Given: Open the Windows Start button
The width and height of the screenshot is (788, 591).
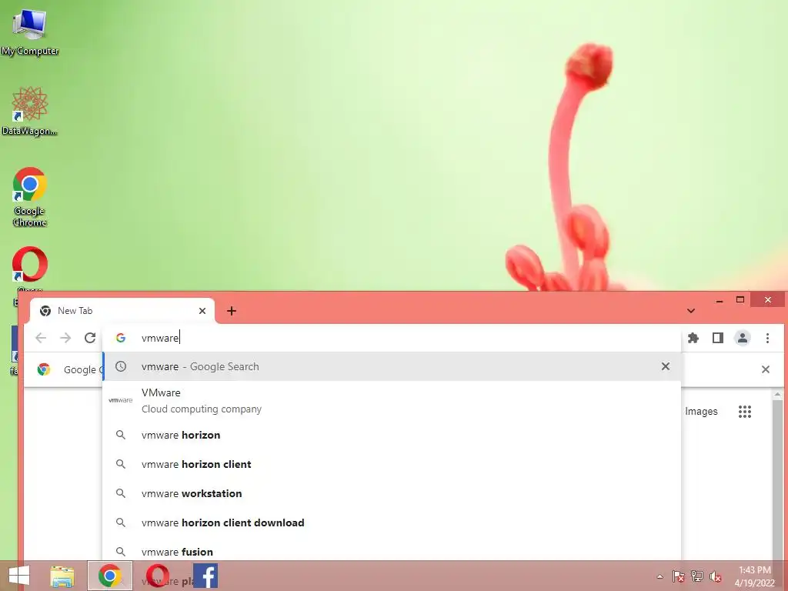Looking at the screenshot, I should [19, 576].
